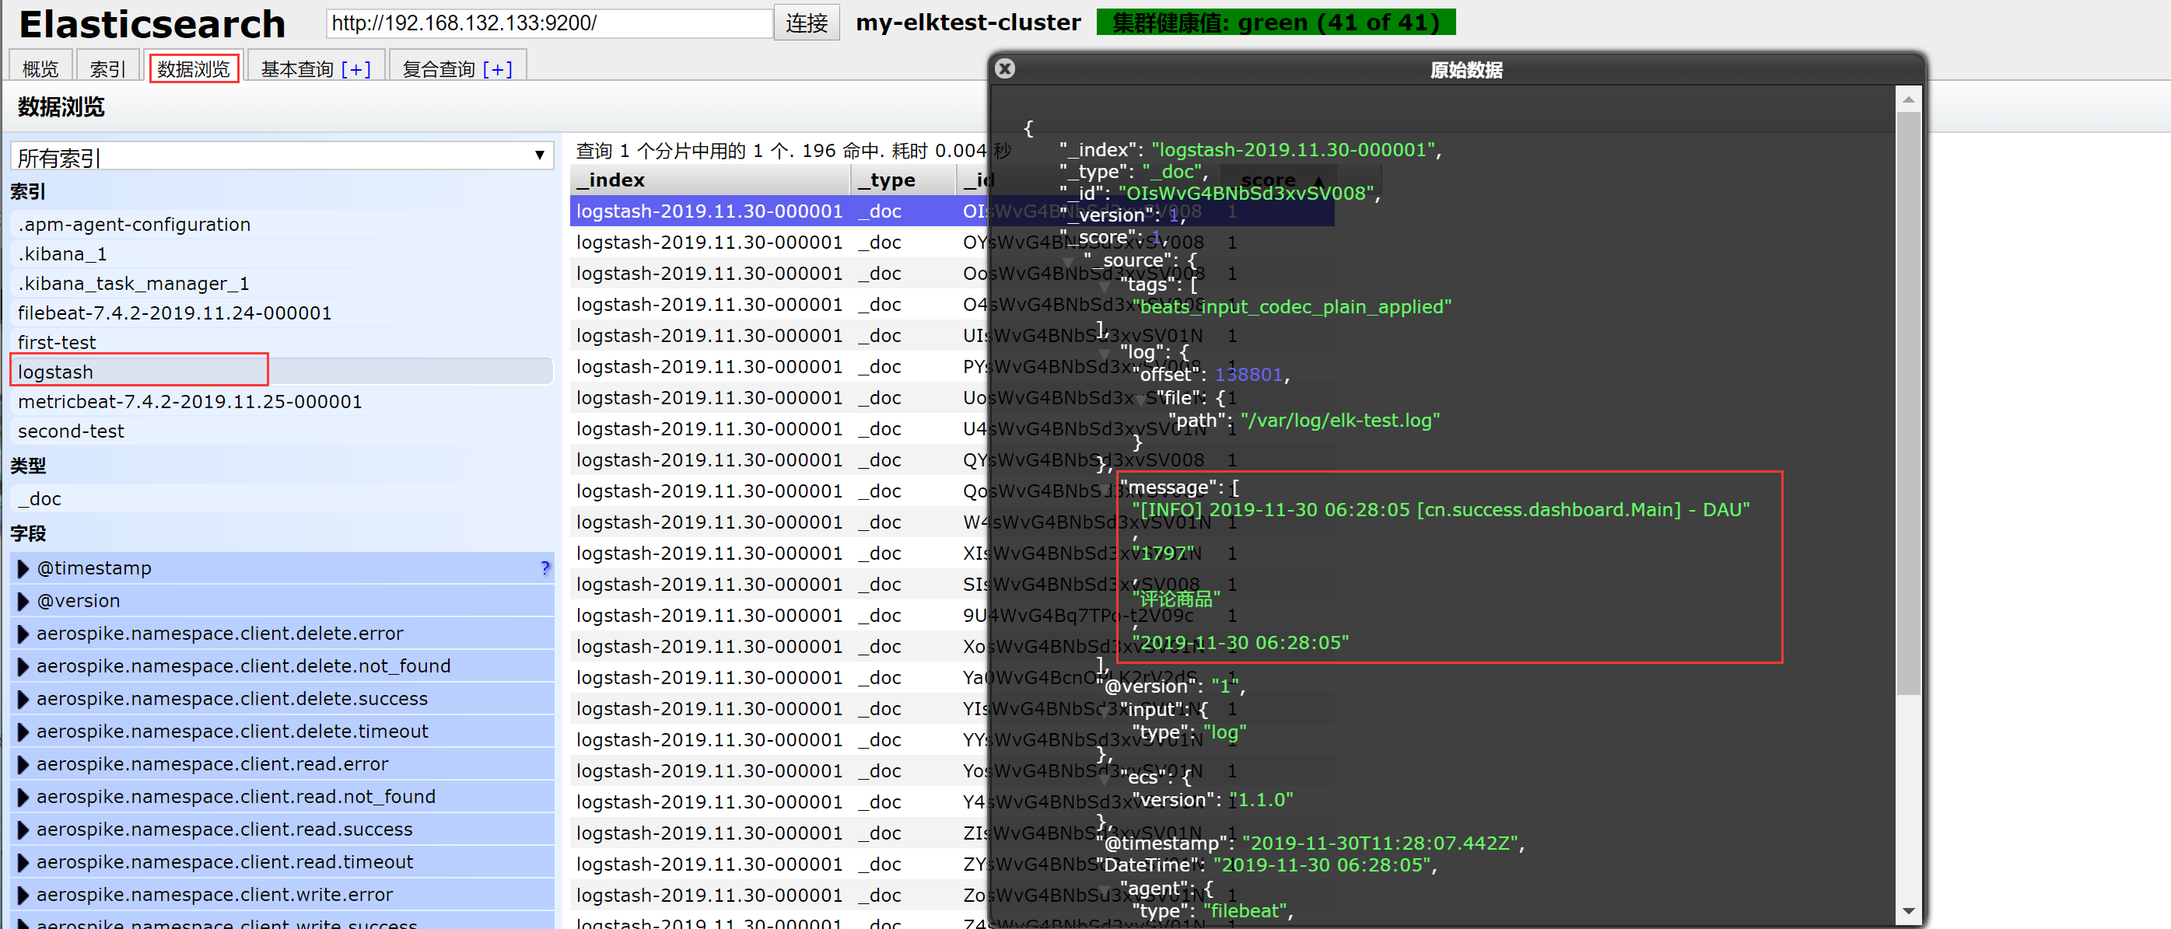The height and width of the screenshot is (929, 2171).
Task: Click the beats_input_codec_plain_applied tag value
Action: 1292,307
